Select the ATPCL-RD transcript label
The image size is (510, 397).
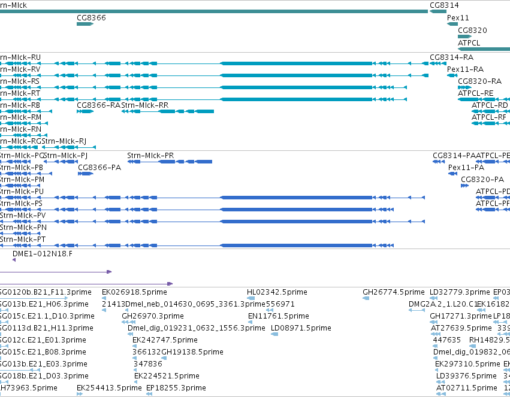[x=490, y=105]
